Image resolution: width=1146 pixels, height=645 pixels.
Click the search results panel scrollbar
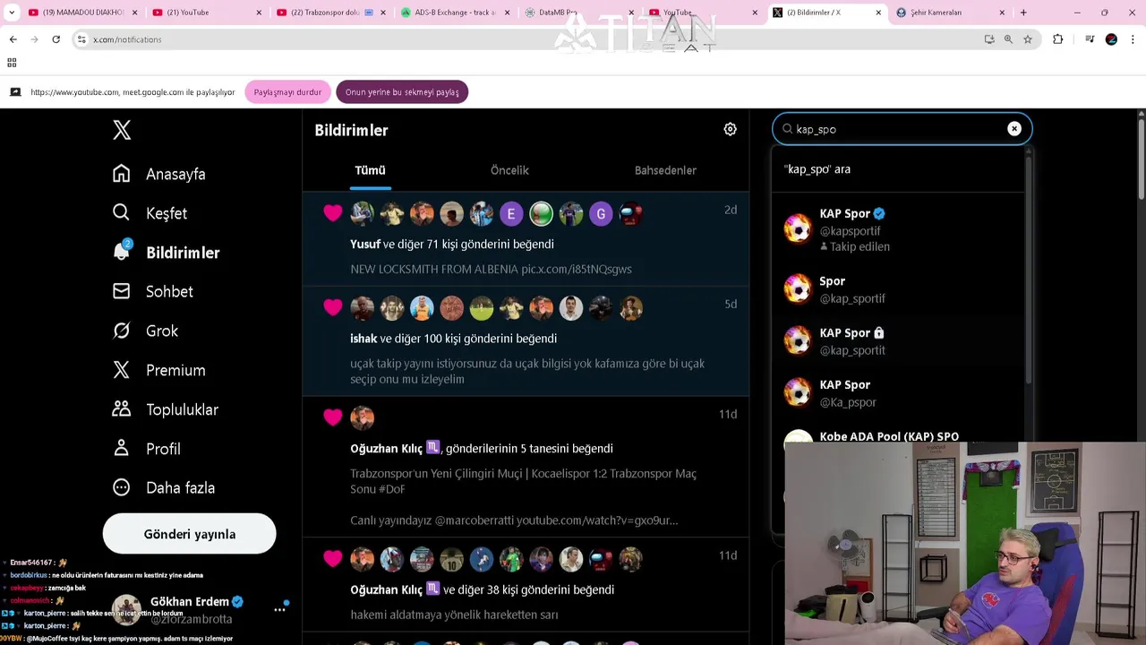[x=1028, y=269]
